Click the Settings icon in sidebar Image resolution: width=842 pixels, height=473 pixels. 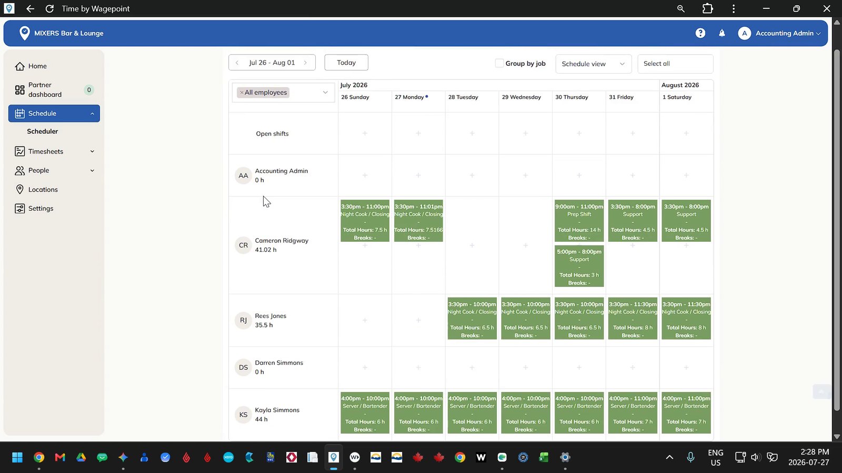pyautogui.click(x=20, y=209)
